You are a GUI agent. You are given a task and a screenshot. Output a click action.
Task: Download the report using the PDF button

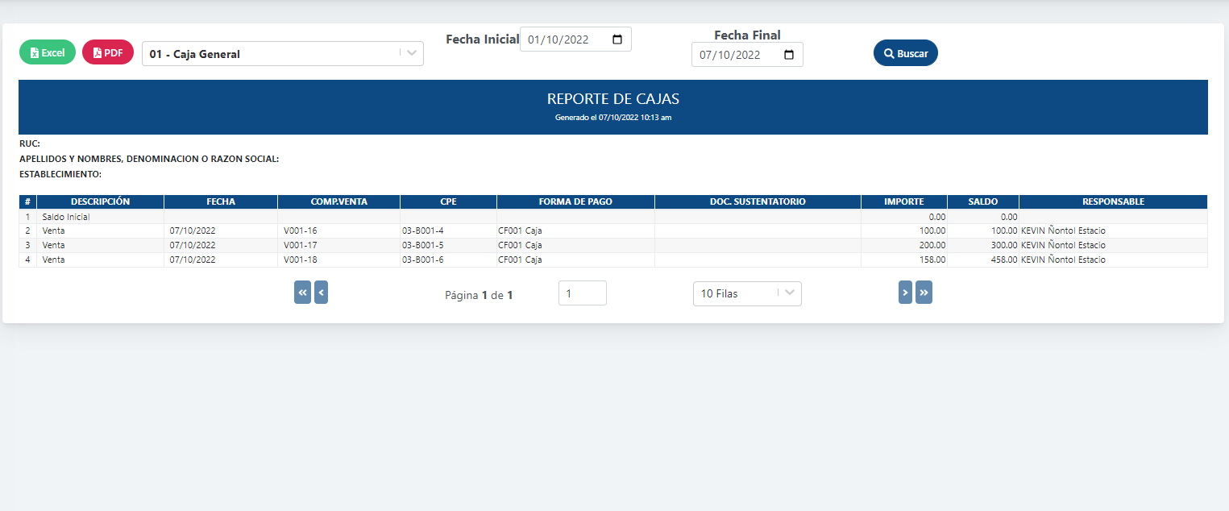coord(108,52)
